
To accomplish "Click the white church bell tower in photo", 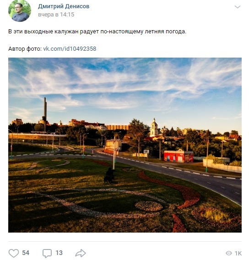I will pyautogui.click(x=154, y=127).
